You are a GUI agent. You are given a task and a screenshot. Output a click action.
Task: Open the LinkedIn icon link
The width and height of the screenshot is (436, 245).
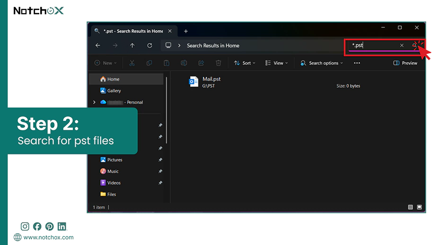tap(62, 227)
